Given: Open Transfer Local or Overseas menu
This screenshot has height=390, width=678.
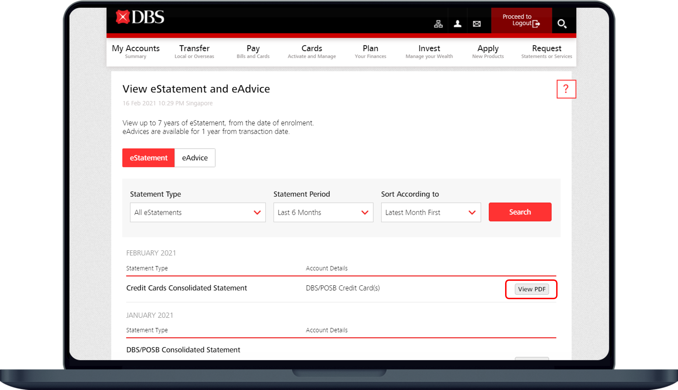Looking at the screenshot, I should coord(194,51).
